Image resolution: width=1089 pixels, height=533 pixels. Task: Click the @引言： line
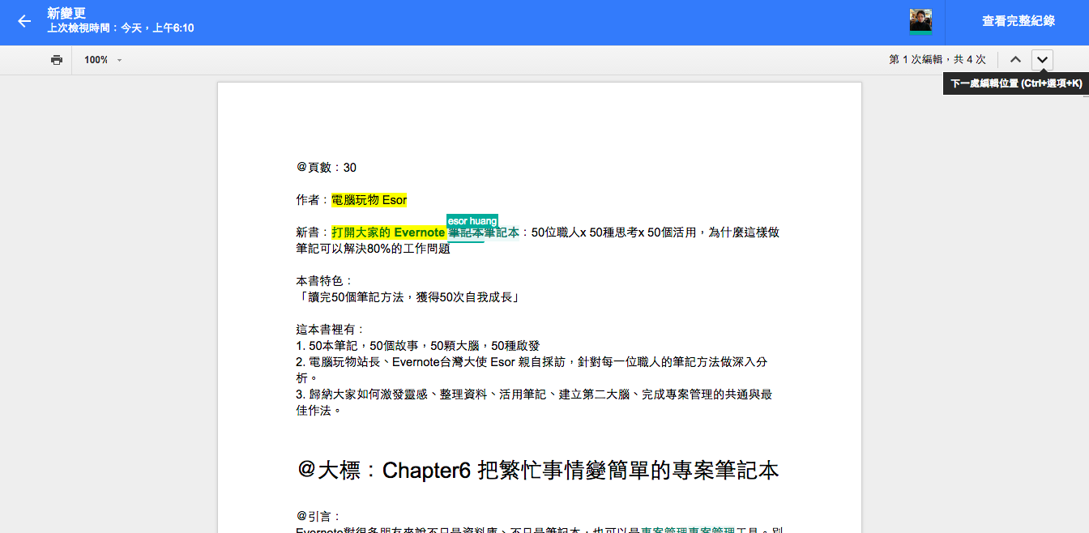click(319, 516)
